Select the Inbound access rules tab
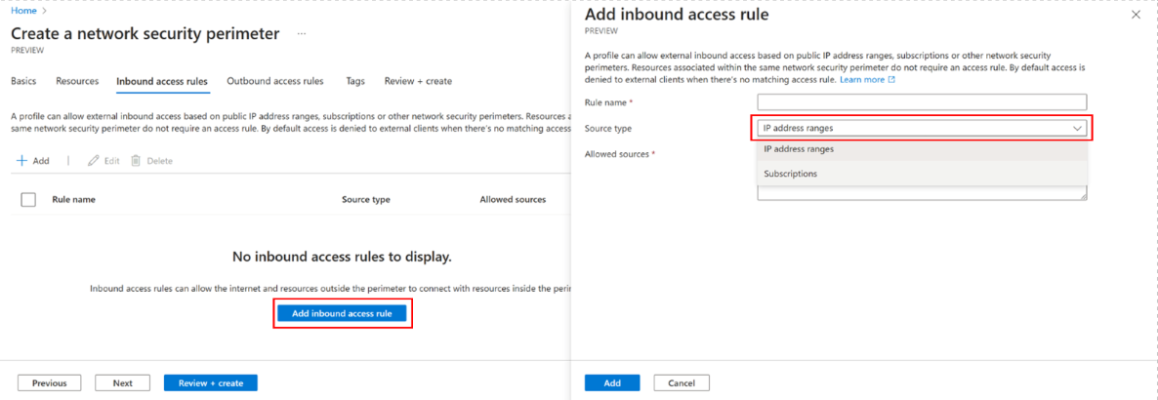 point(162,81)
